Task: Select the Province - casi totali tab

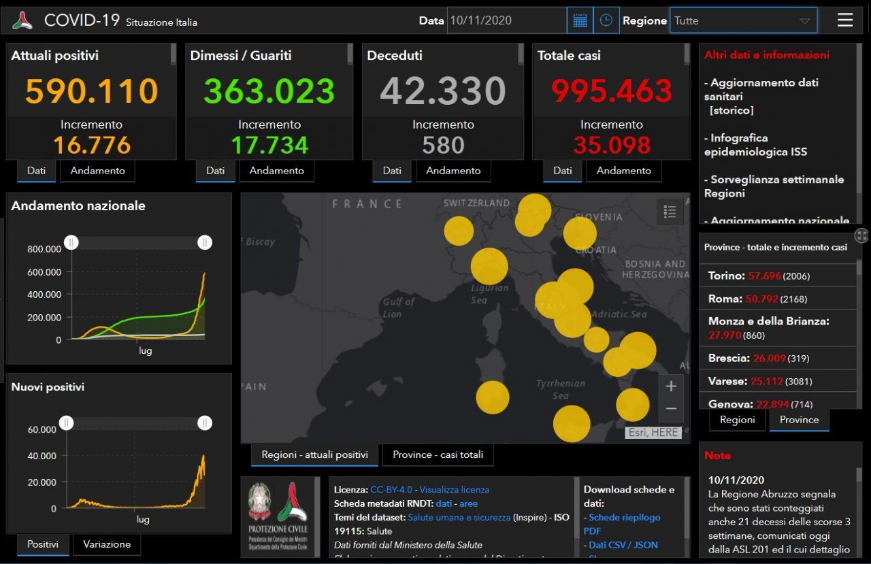Action: 438,454
